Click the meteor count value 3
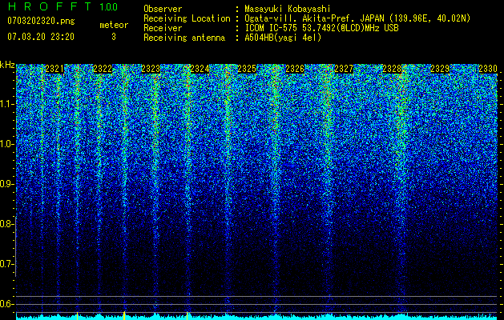This screenshot has width=504, height=320. click(114, 37)
